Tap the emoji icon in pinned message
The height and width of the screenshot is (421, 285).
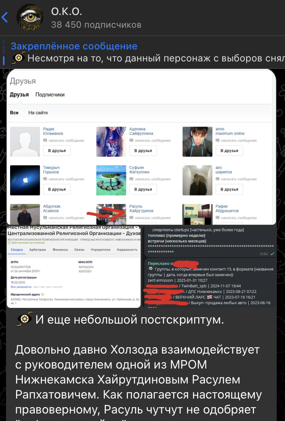tap(18, 58)
